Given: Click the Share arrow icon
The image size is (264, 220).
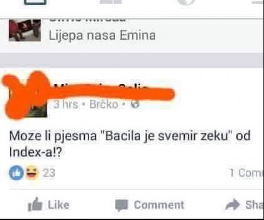Looking at the screenshot, I should [x=233, y=205].
